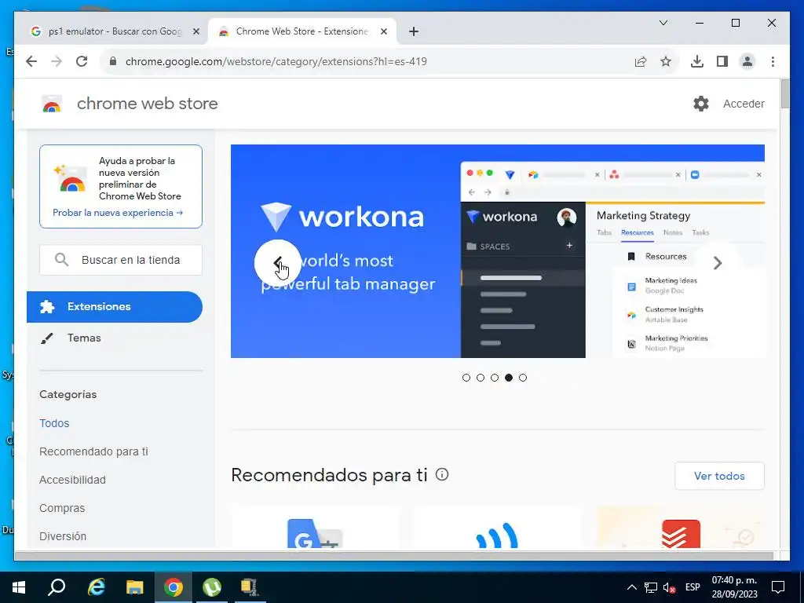The height and width of the screenshot is (603, 804).
Task: Open File Explorer from taskbar
Action: click(134, 587)
